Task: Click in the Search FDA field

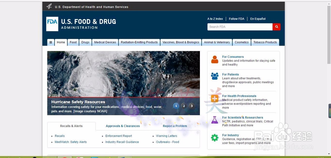Action: click(x=240, y=27)
